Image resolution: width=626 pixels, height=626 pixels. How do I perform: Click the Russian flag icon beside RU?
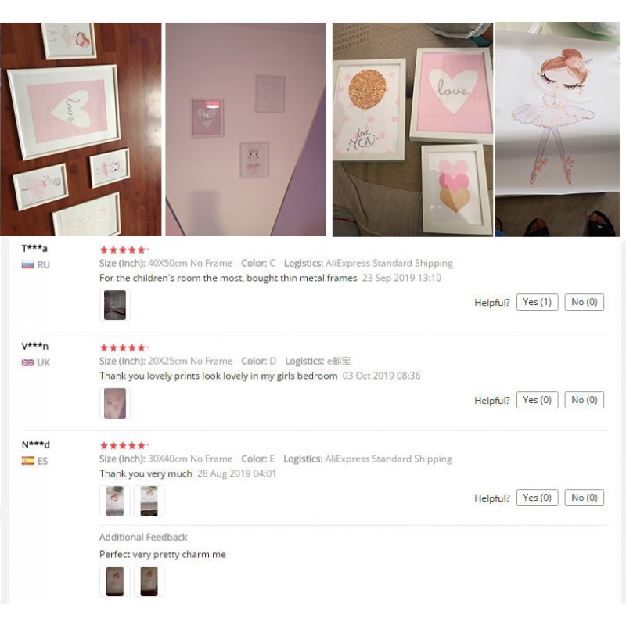(28, 264)
